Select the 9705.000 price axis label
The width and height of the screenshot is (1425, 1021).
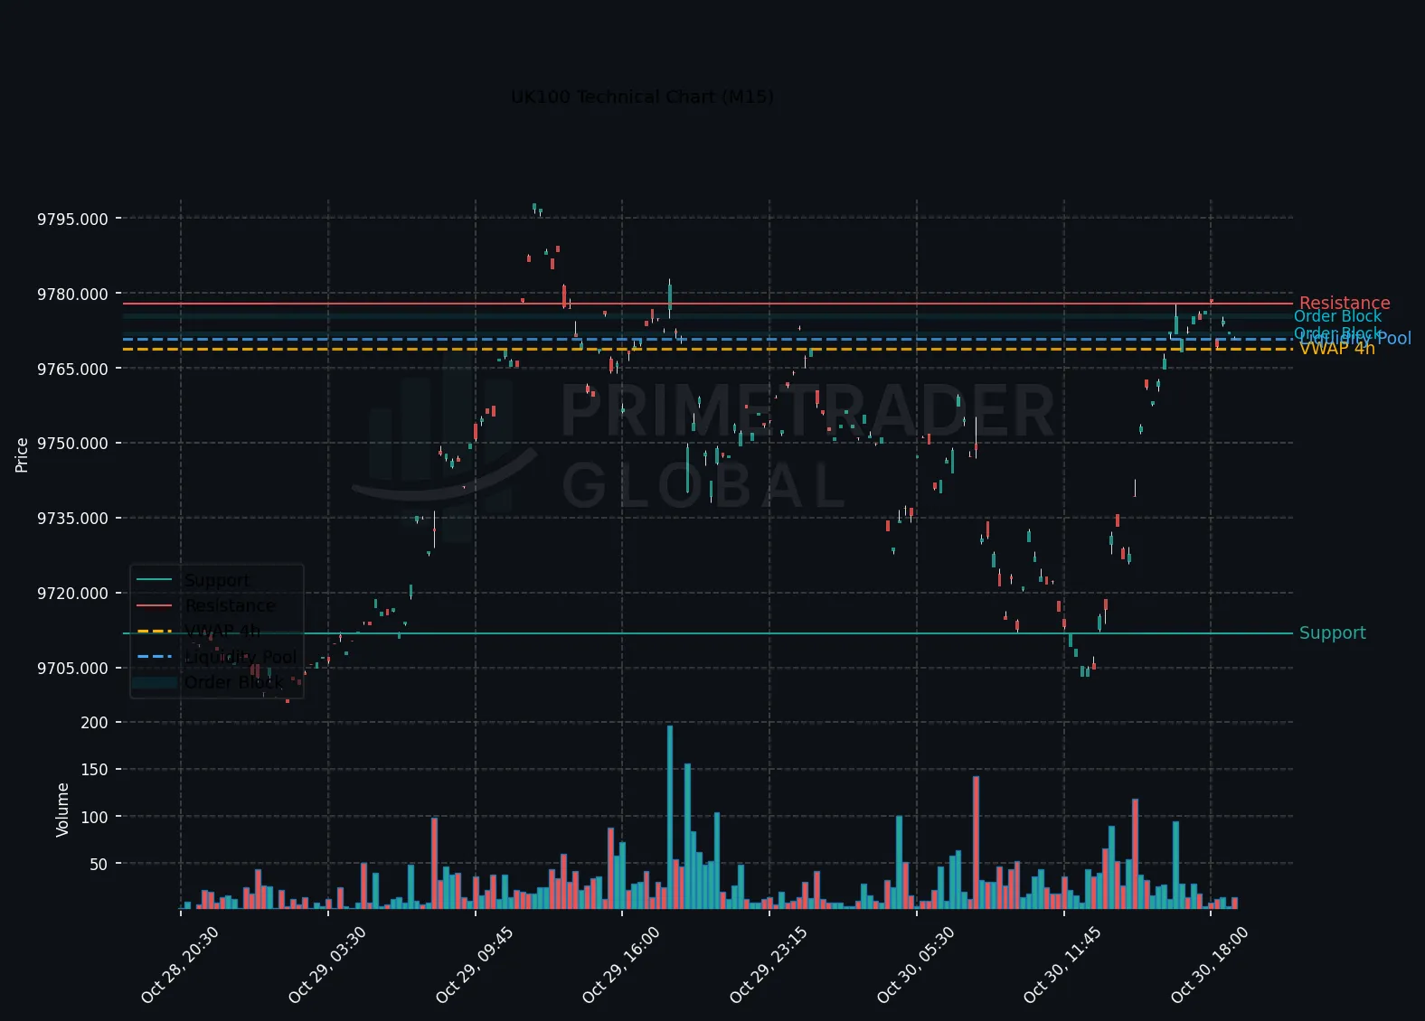point(72,669)
